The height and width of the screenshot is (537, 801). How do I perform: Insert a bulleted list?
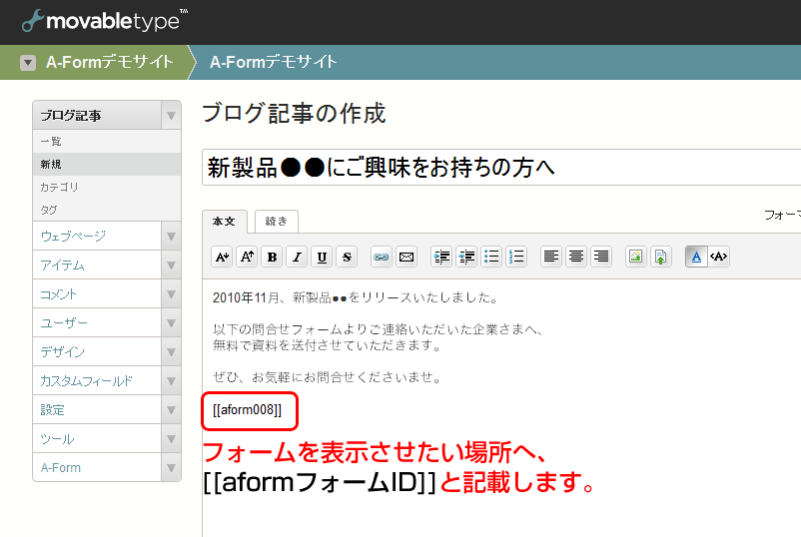(x=491, y=257)
